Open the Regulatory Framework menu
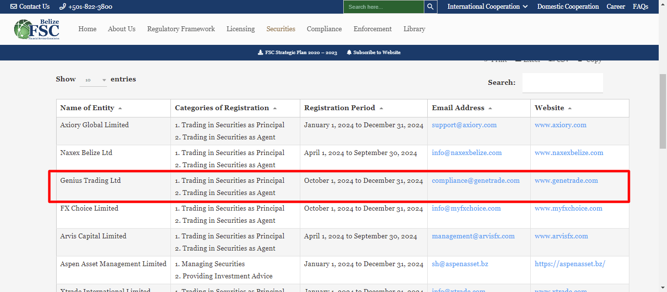This screenshot has height=292, width=667. click(x=181, y=29)
